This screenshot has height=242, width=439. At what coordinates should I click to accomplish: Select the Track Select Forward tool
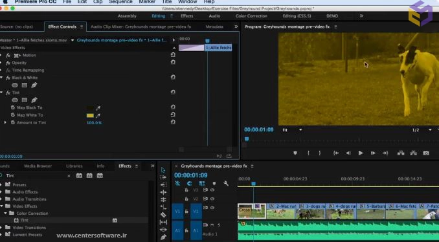[163, 177]
